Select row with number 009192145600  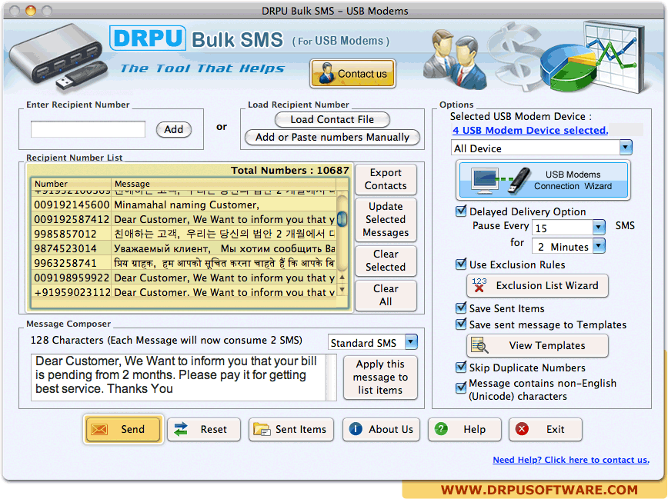[x=185, y=205]
